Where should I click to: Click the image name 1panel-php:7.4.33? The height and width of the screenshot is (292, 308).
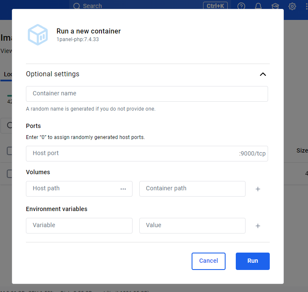click(78, 39)
